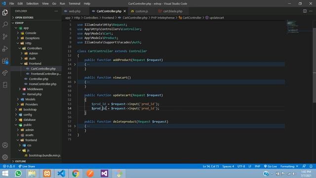Open File Explorer from taskbar
The image size is (316, 178).
click(x=32, y=174)
